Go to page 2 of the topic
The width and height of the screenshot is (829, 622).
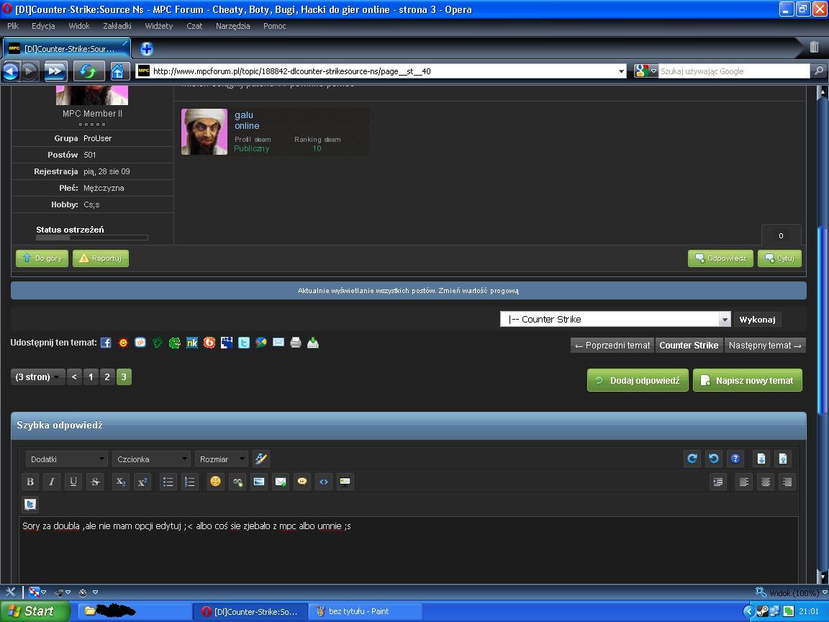[107, 377]
